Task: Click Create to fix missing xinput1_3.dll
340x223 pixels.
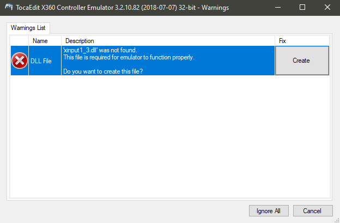Action: [x=302, y=61]
